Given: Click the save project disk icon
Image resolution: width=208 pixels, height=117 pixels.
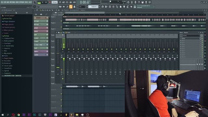Looking at the screenshot, I should pyautogui.click(x=142, y=2).
